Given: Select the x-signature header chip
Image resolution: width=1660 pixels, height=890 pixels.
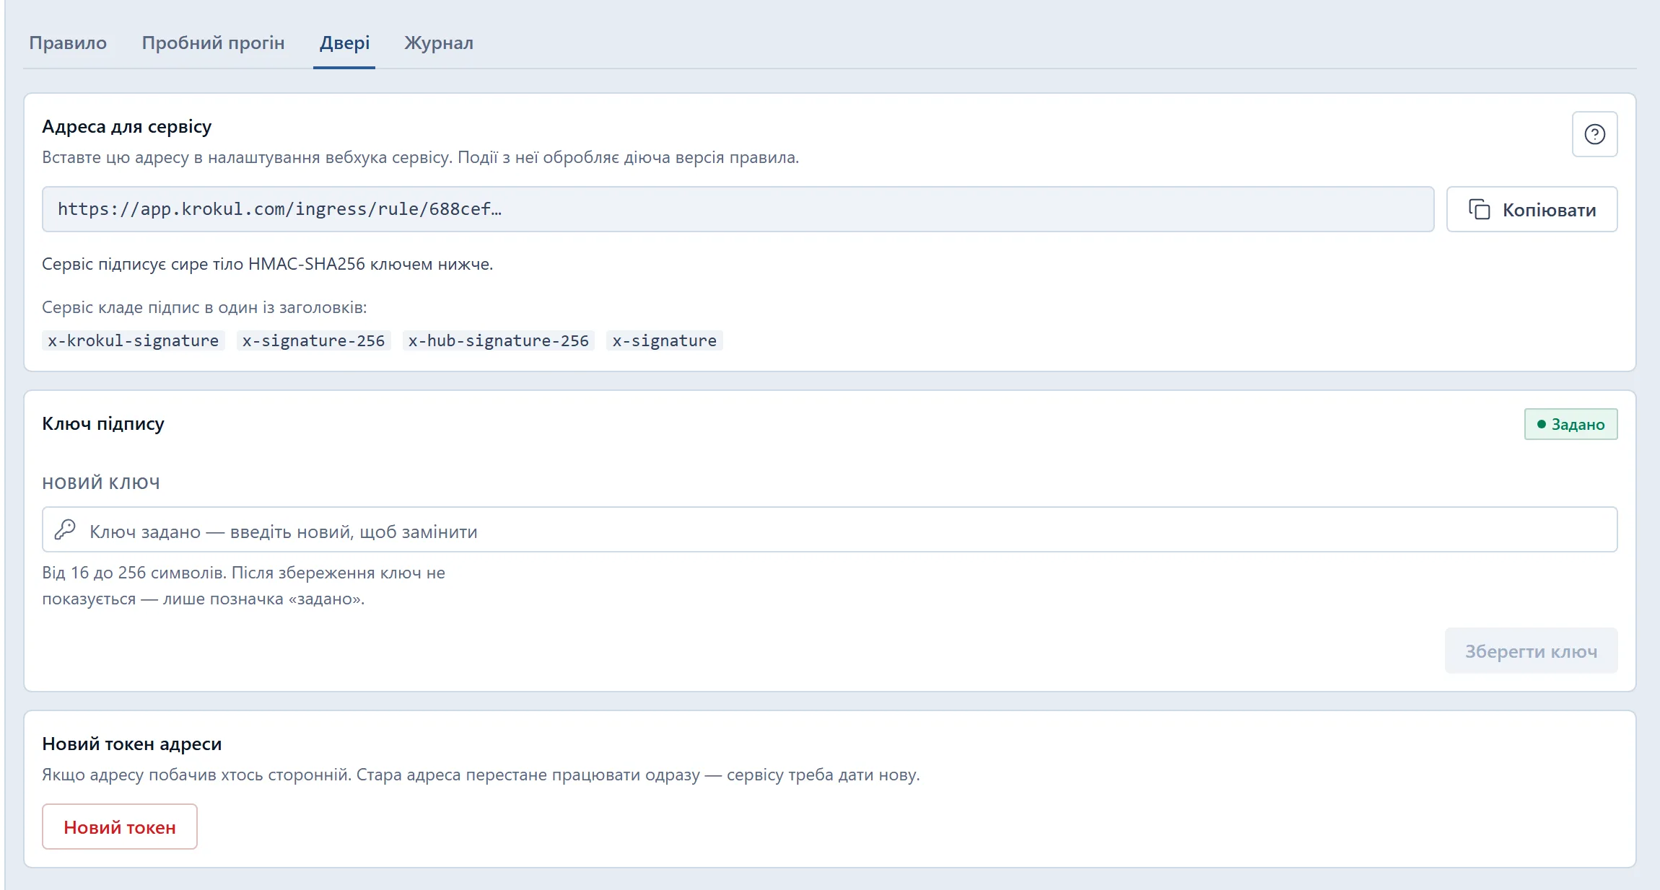Looking at the screenshot, I should click(665, 340).
